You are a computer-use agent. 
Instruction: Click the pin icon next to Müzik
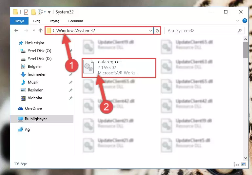pyautogui.click(x=70, y=82)
